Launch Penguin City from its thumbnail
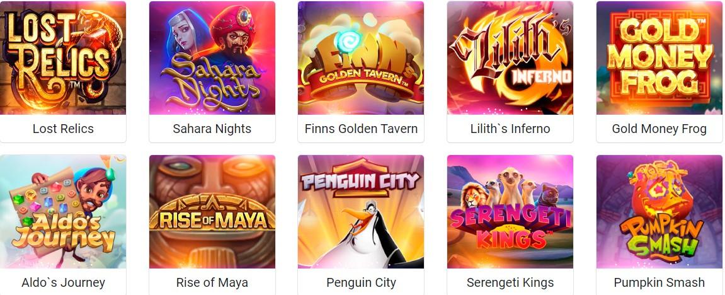Image resolution: width=725 pixels, height=295 pixels. pyautogui.click(x=361, y=212)
